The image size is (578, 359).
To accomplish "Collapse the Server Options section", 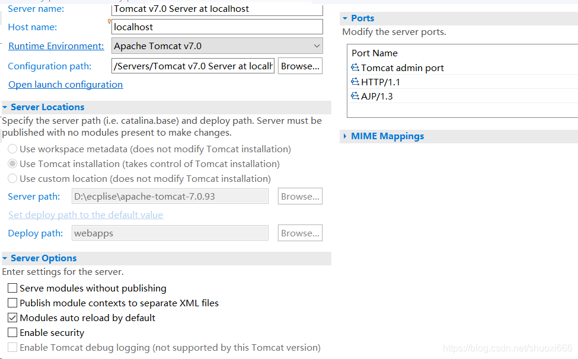I will 5,258.
